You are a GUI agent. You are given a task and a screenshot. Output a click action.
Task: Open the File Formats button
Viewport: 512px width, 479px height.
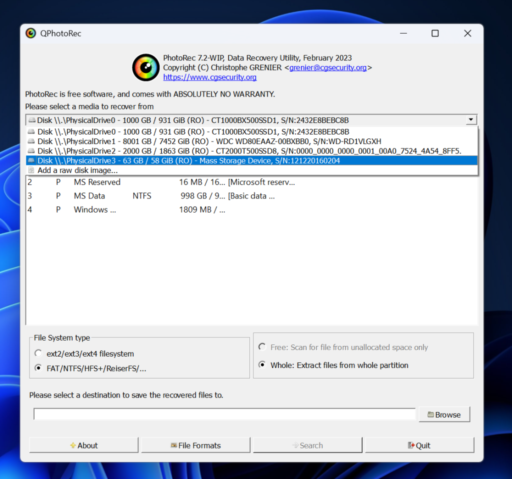(195, 445)
